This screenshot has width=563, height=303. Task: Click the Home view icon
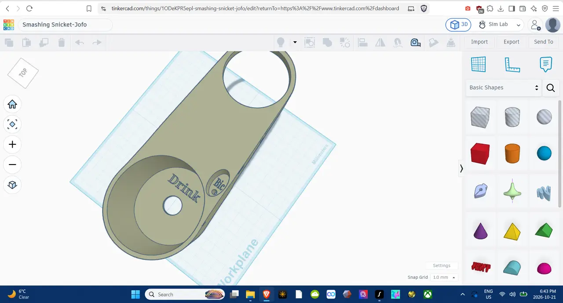click(x=12, y=104)
